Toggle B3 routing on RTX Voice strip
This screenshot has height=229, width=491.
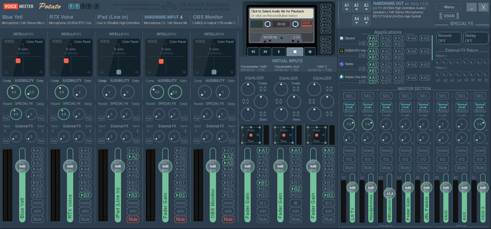tap(85, 195)
